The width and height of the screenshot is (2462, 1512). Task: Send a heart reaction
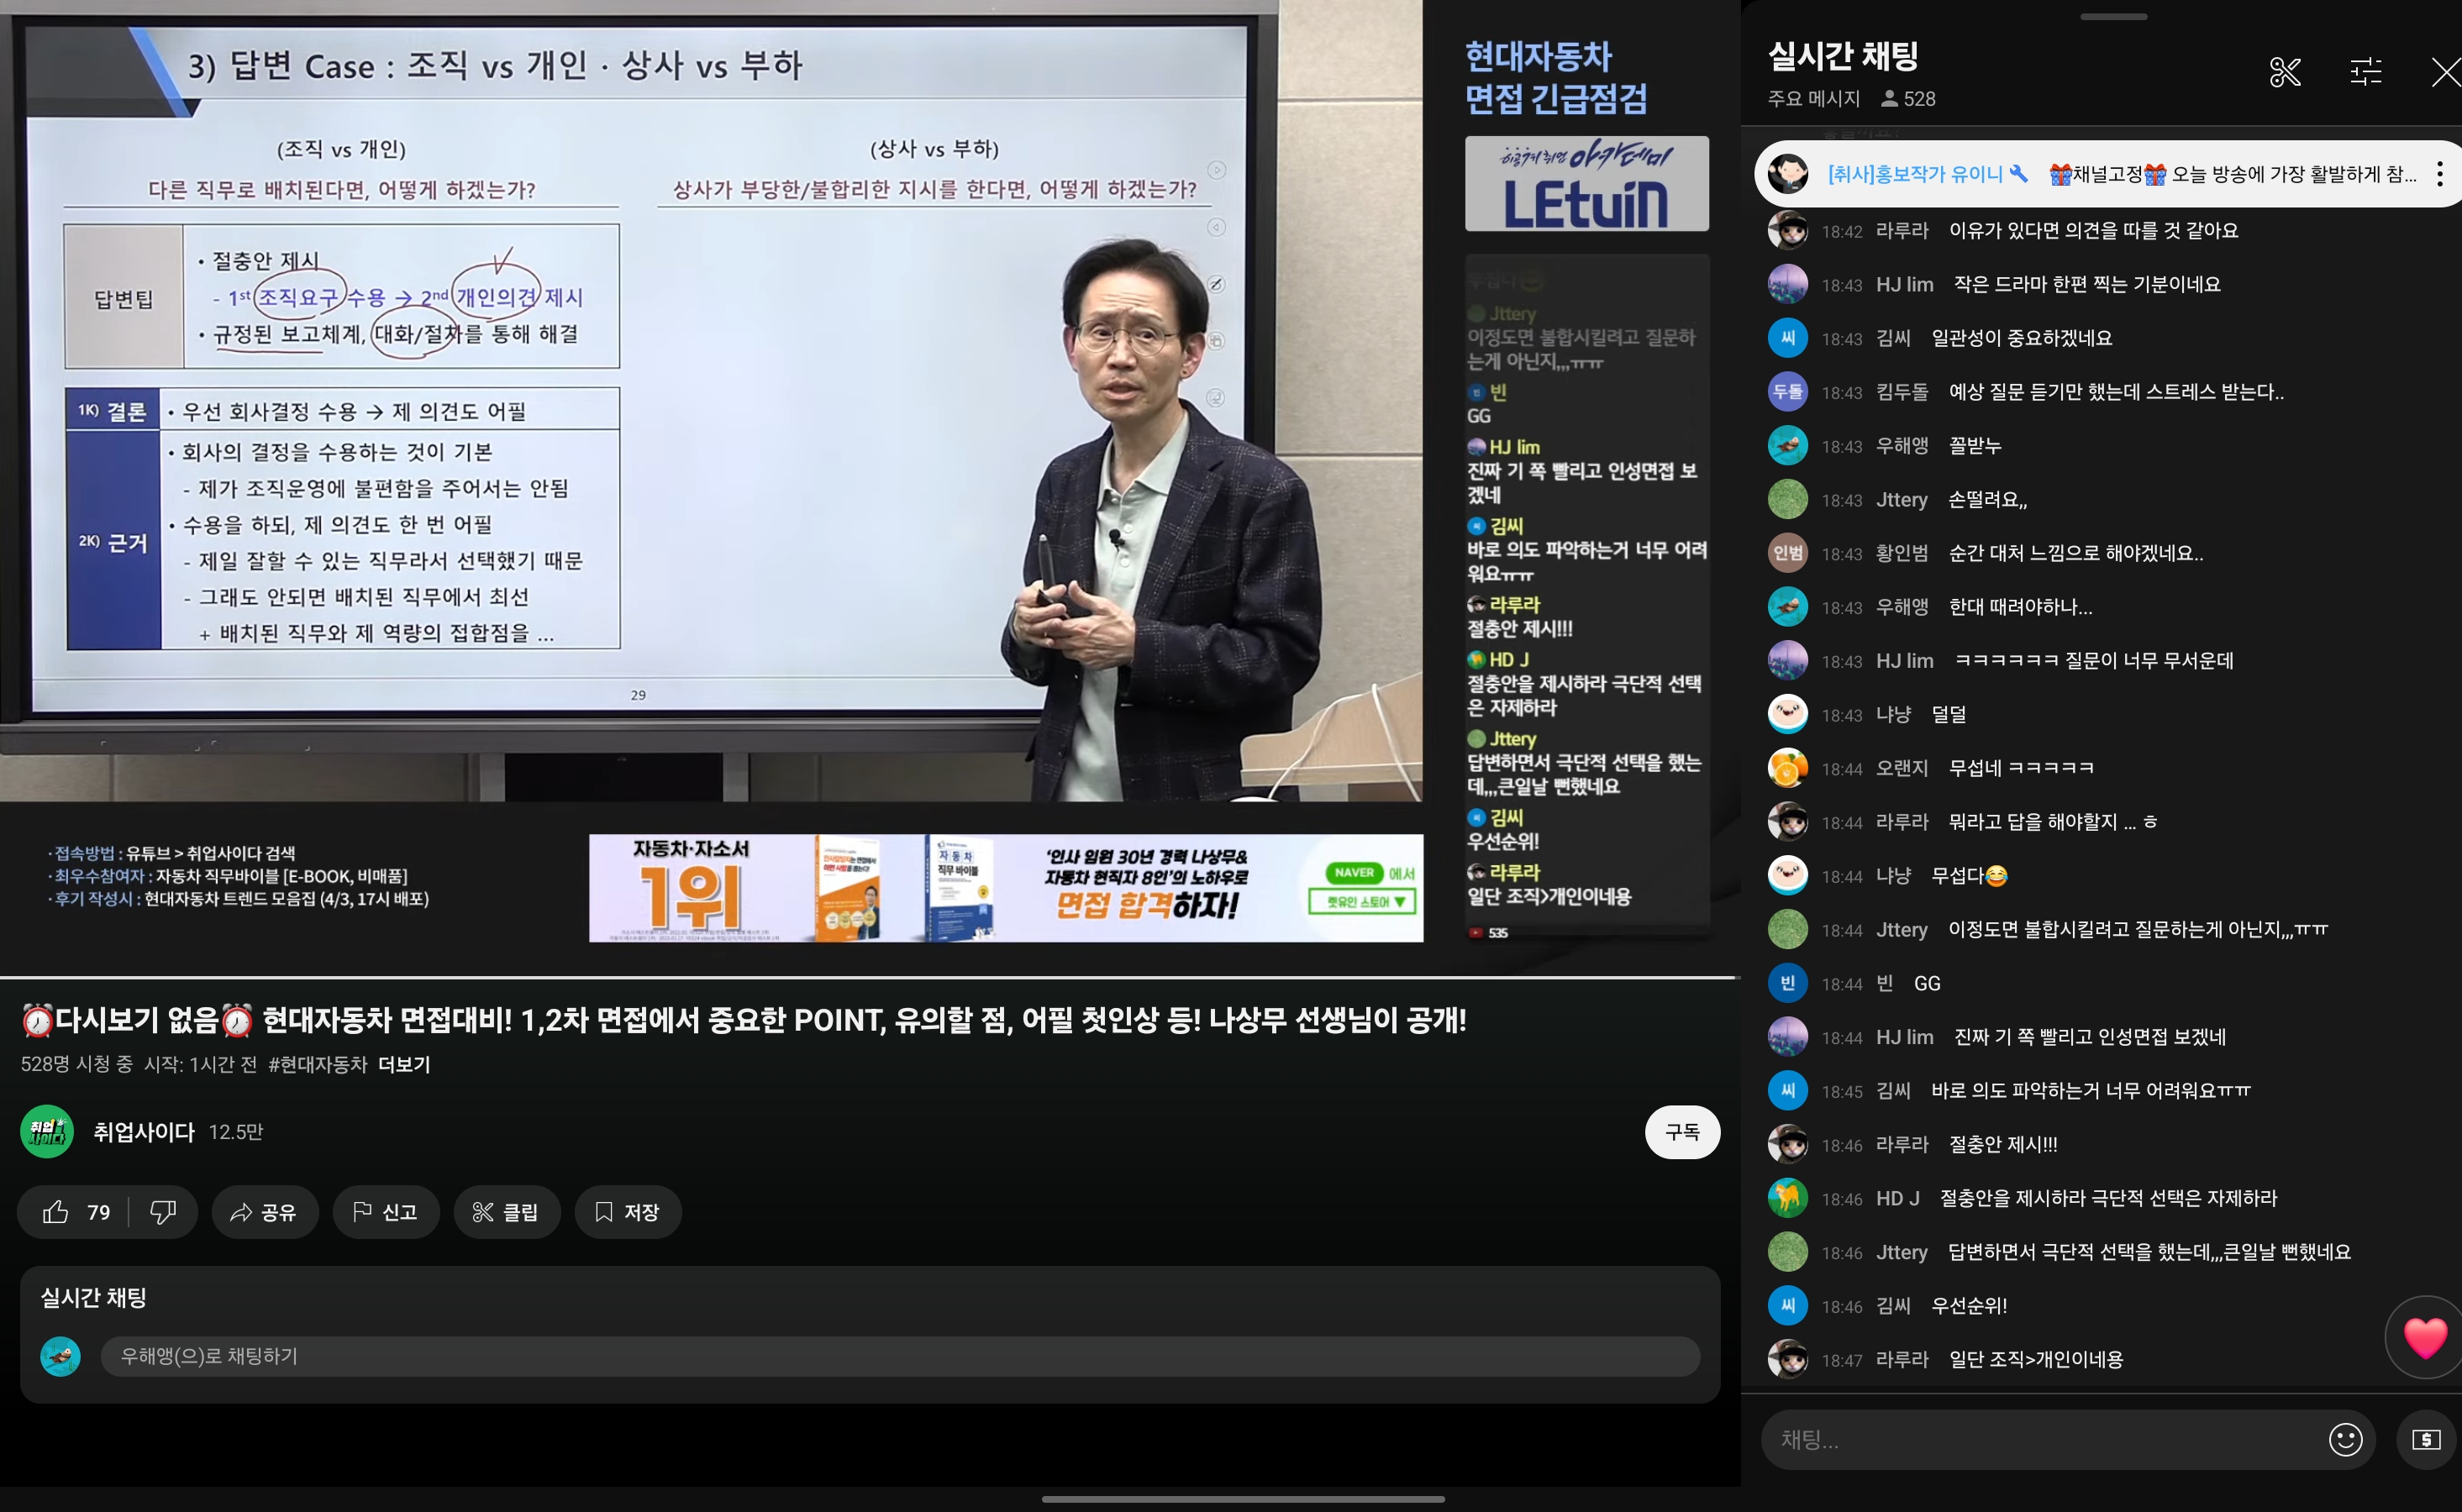2424,1337
